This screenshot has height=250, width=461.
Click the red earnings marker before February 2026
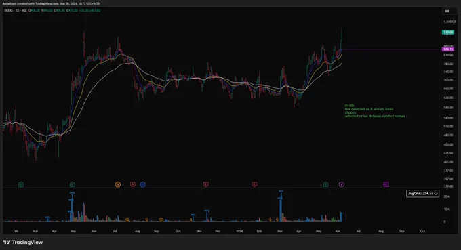[x=254, y=184]
